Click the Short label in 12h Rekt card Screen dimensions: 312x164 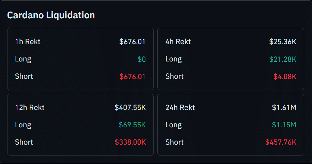click(24, 142)
